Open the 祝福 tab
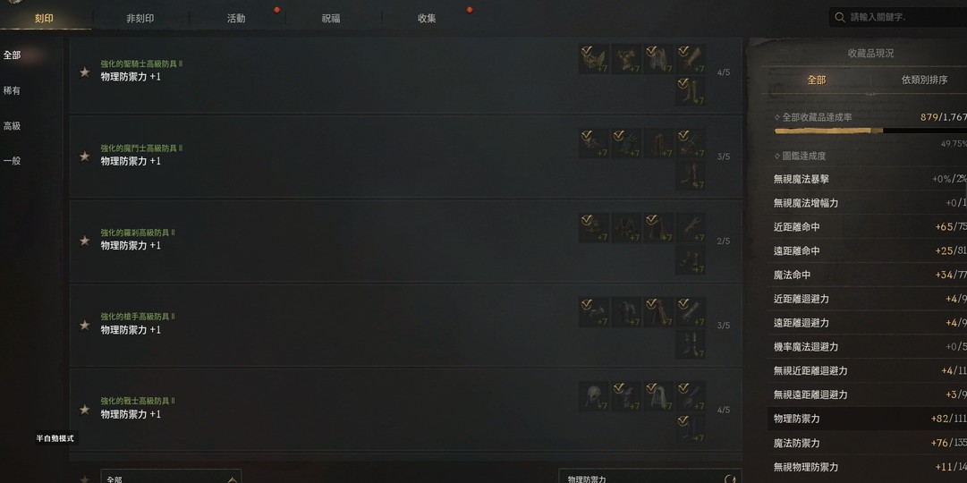The height and width of the screenshot is (483, 967). coord(331,19)
